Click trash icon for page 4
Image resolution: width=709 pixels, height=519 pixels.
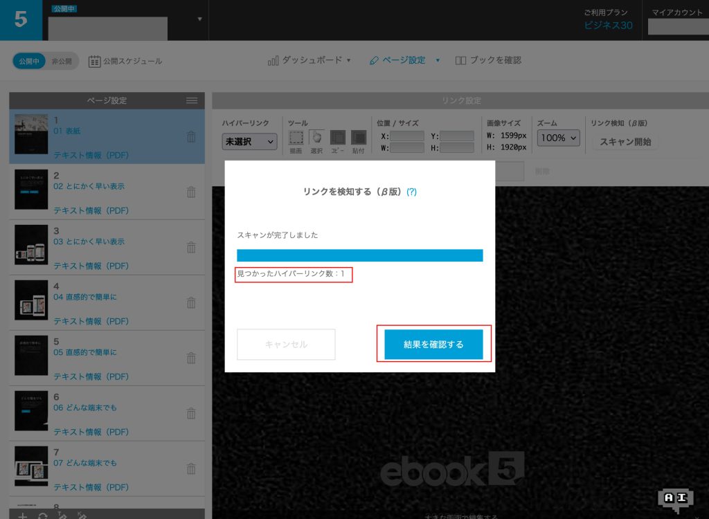tap(191, 302)
